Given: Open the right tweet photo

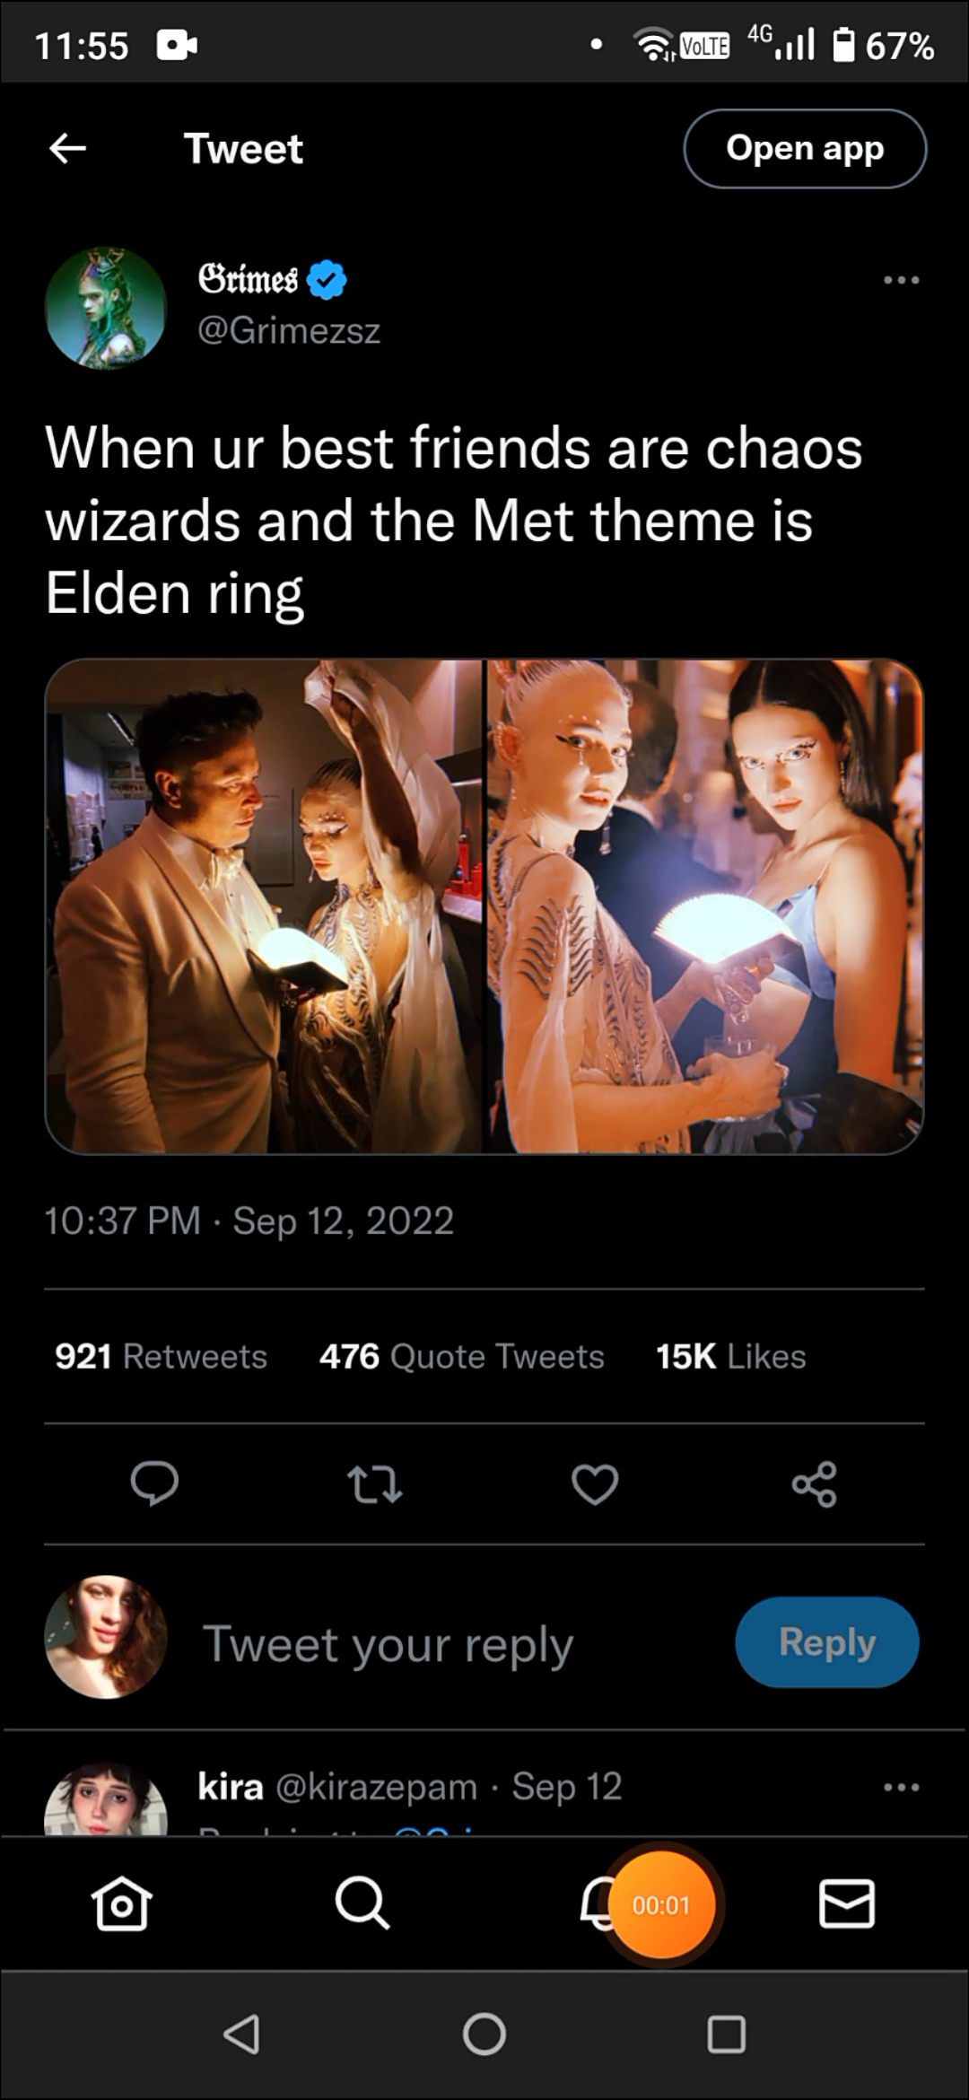Looking at the screenshot, I should point(705,906).
